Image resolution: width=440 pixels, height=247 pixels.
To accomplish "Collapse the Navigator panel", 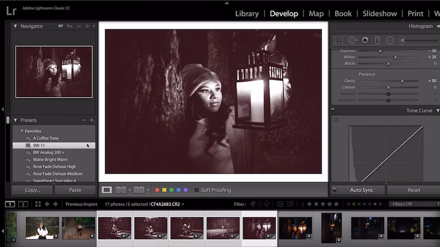I will pos(15,26).
